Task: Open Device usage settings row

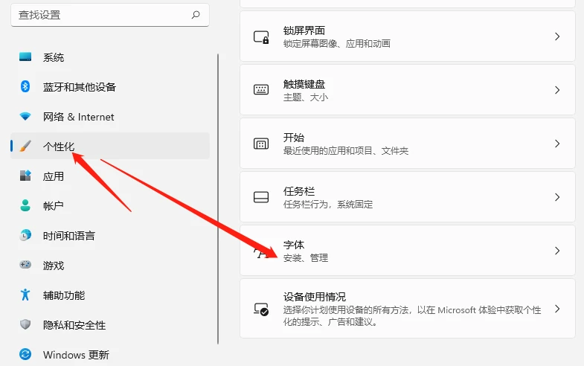Action: point(407,309)
